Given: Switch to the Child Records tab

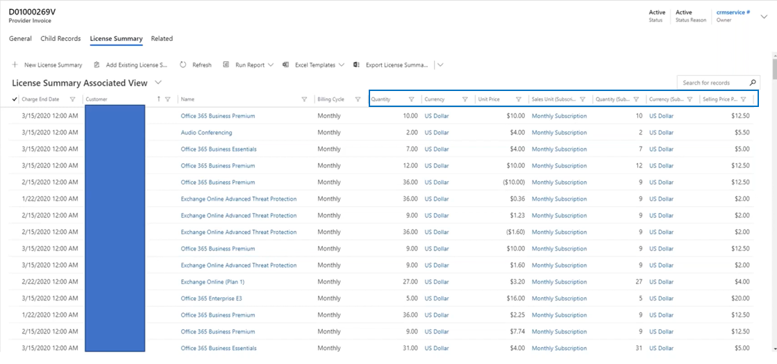Looking at the screenshot, I should [60, 39].
